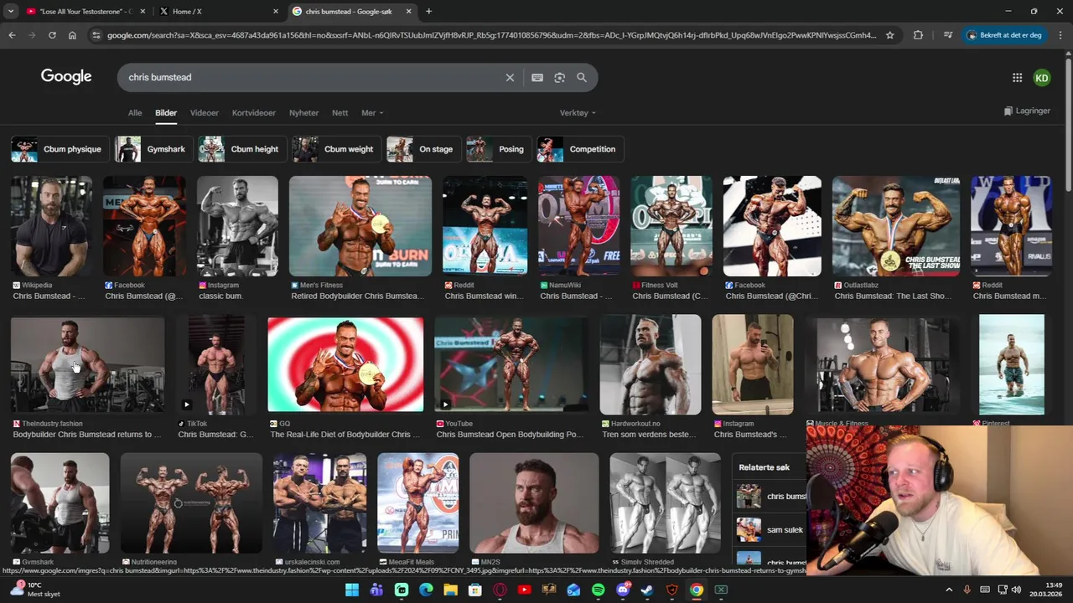Open Steam from taskbar
This screenshot has height=603, width=1073.
pos(647,590)
